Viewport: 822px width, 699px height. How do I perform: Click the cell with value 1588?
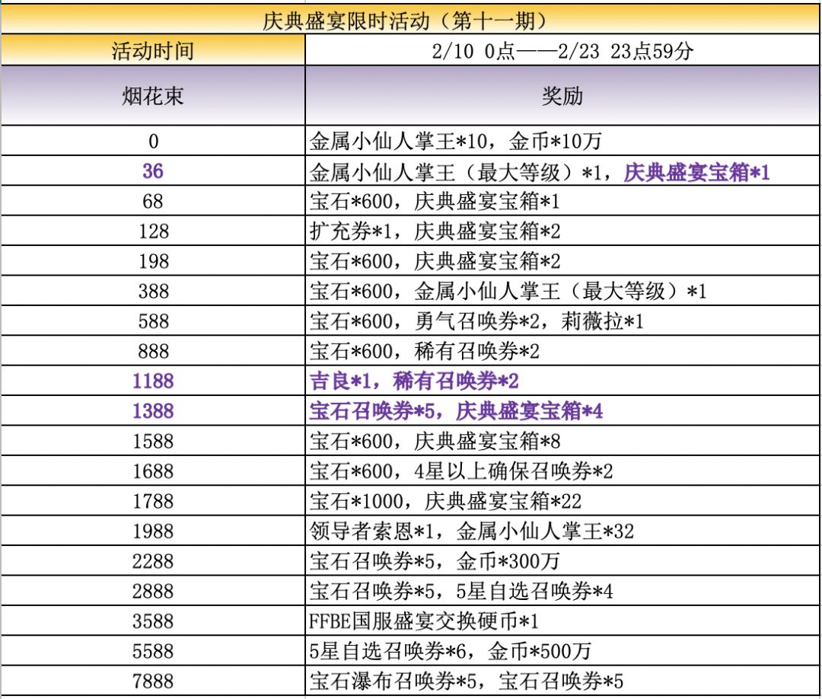pos(152,442)
